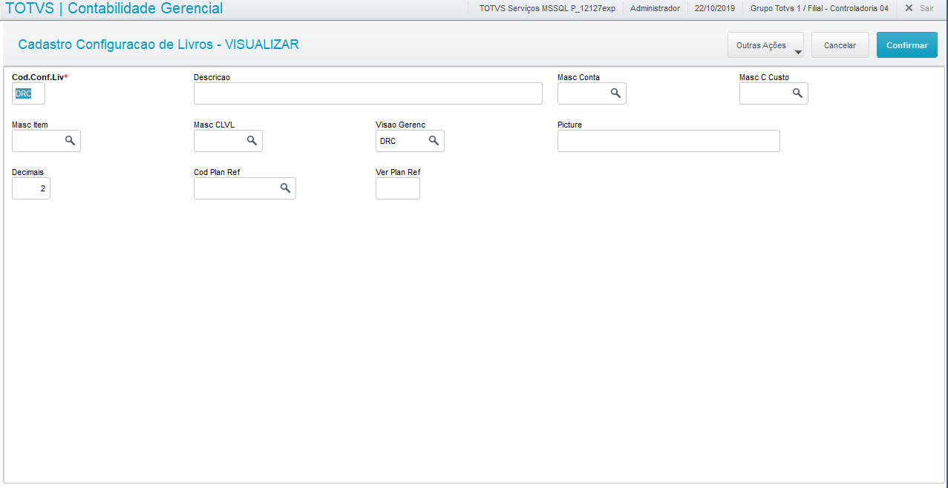Open Cod Plan Ref lookup magnifier
The height and width of the screenshot is (488, 948).
(285, 188)
